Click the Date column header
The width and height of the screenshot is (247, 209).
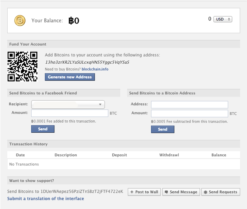coord(20,155)
